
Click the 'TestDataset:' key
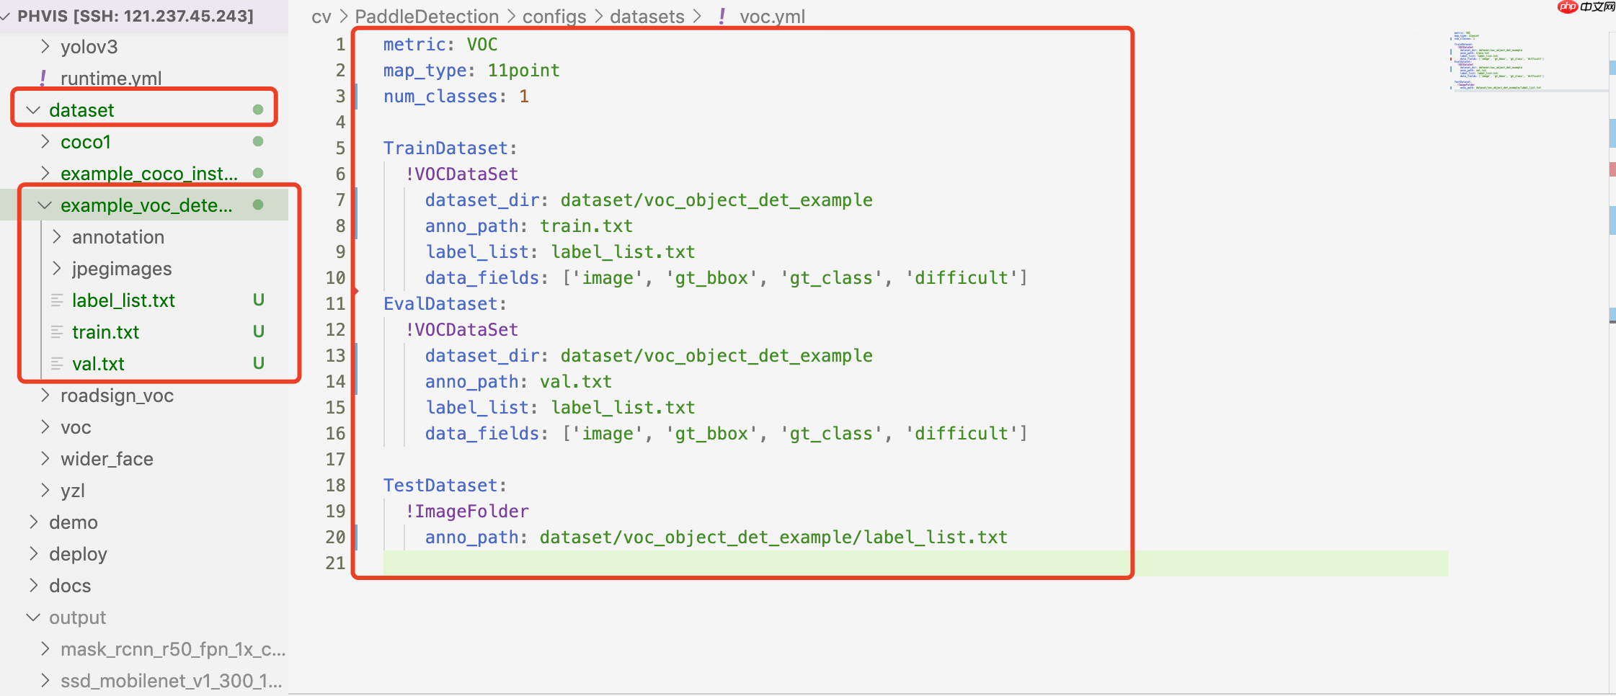tap(445, 486)
